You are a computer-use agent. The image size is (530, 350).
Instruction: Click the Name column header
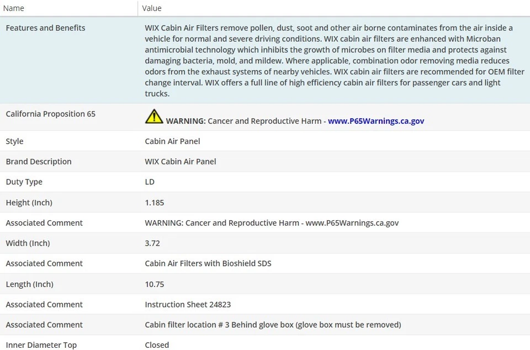coord(14,8)
